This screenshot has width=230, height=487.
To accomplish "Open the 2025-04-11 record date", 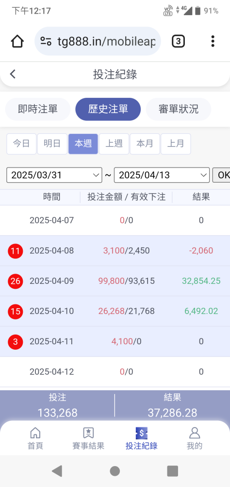I will pyautogui.click(x=52, y=342).
